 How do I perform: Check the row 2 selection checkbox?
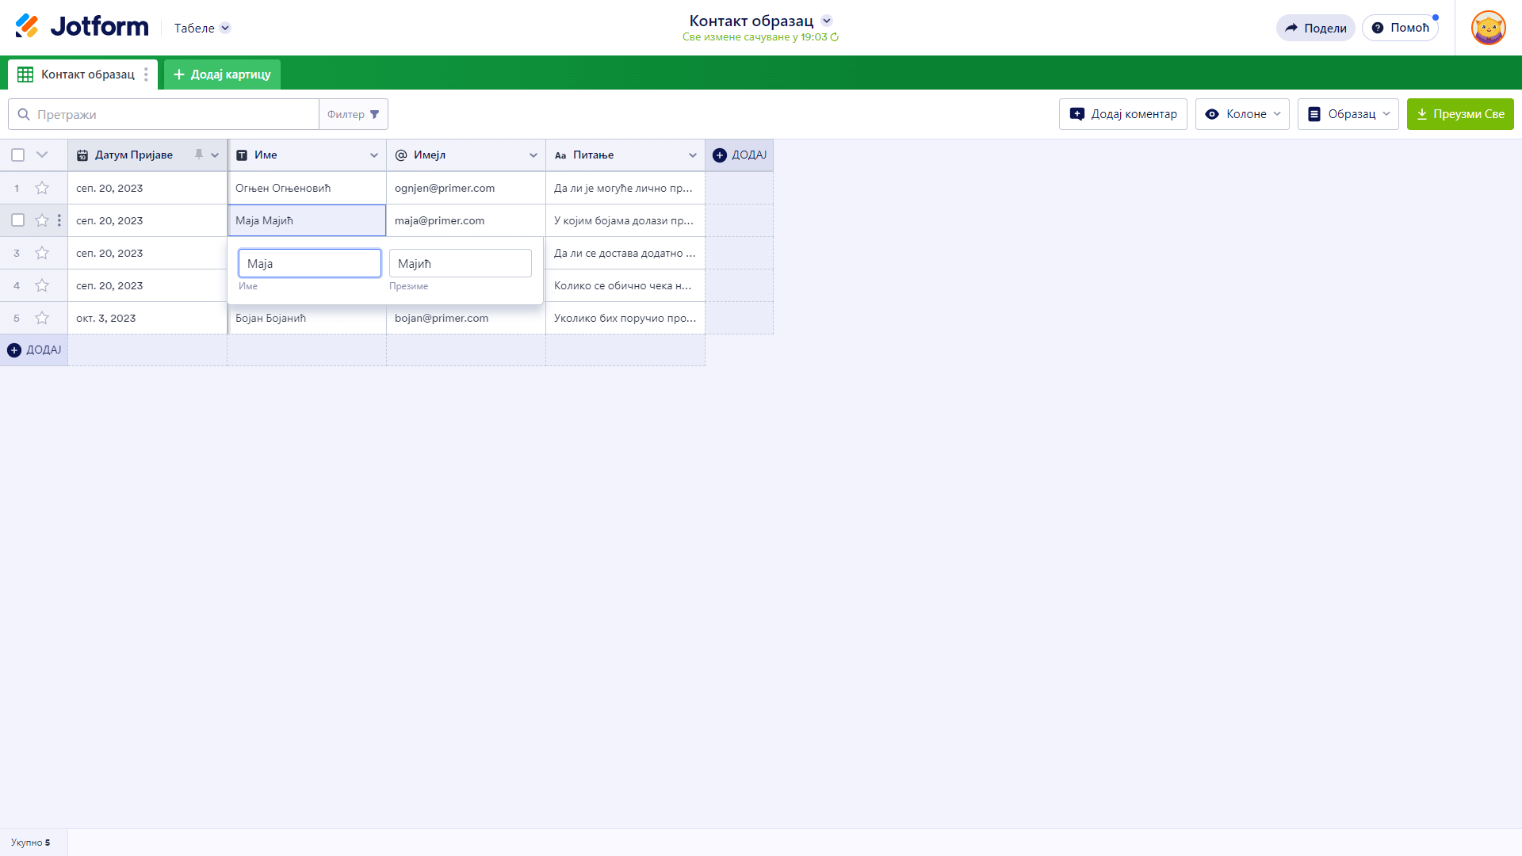coord(18,220)
